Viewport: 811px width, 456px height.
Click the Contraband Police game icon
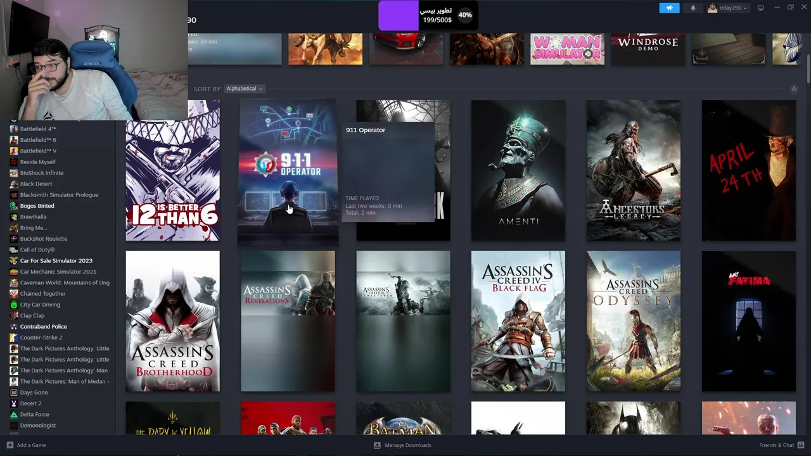click(x=14, y=326)
